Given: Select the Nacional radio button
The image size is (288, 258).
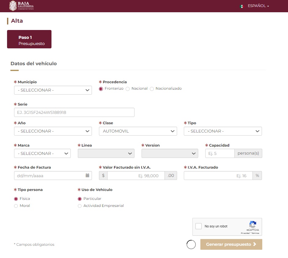Looking at the screenshot, I should pyautogui.click(x=128, y=89).
